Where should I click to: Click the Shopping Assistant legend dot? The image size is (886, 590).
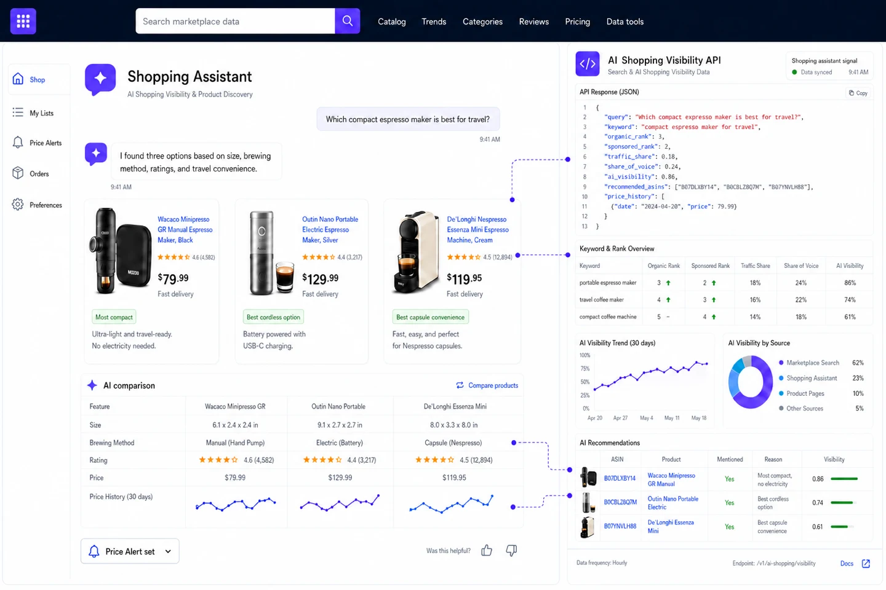781,378
